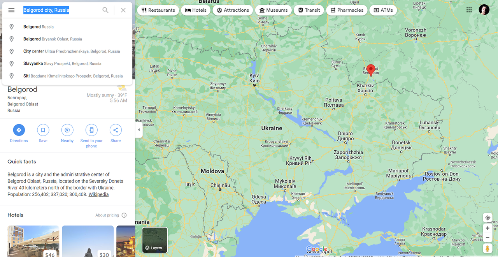Image resolution: width=498 pixels, height=257 pixels.
Task: Zoom in on the map
Action: (487, 229)
